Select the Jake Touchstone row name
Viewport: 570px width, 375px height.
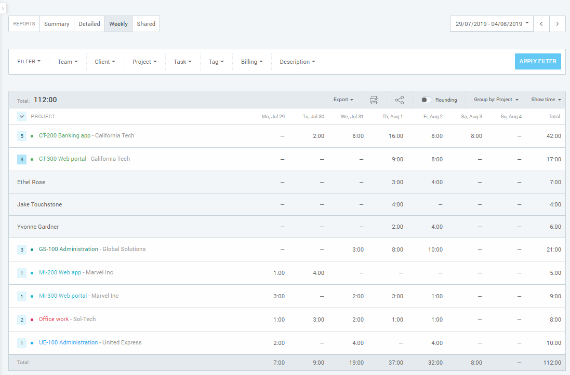point(39,204)
